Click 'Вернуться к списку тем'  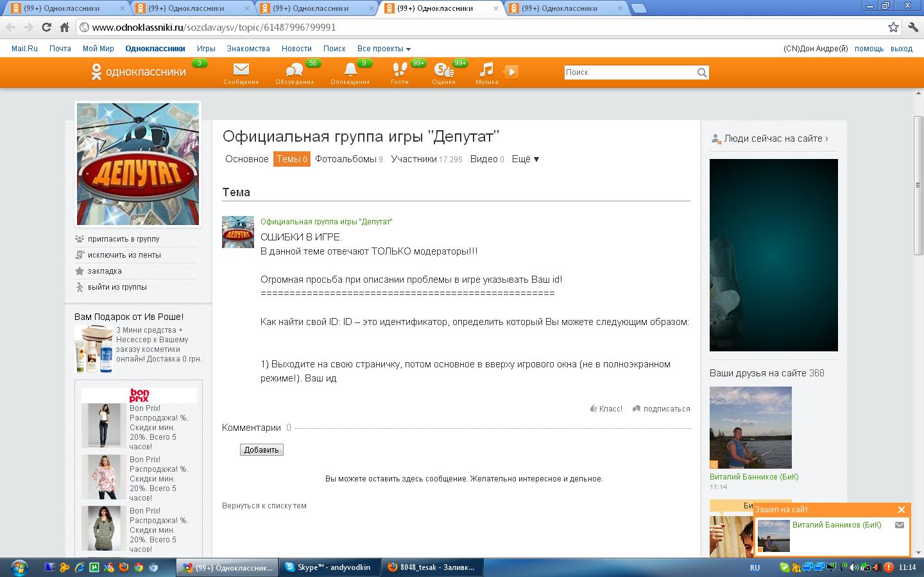tap(264, 506)
